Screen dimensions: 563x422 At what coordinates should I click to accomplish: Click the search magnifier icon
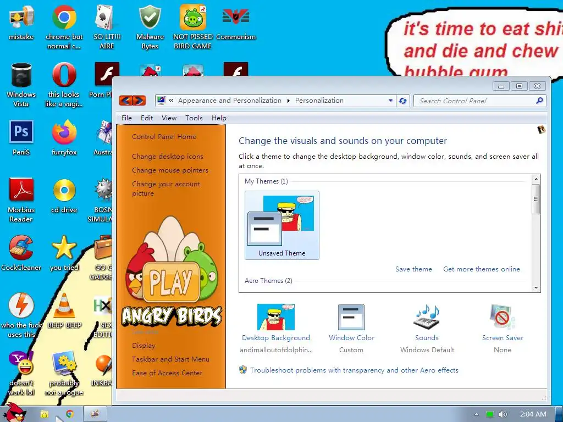coord(539,101)
